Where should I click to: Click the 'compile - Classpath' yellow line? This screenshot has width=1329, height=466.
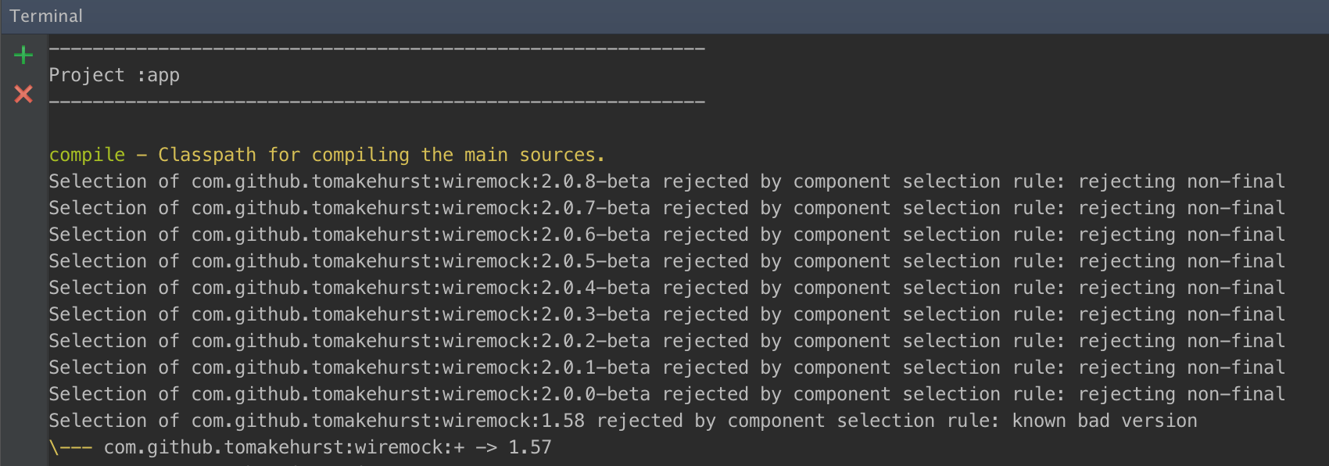(x=327, y=155)
